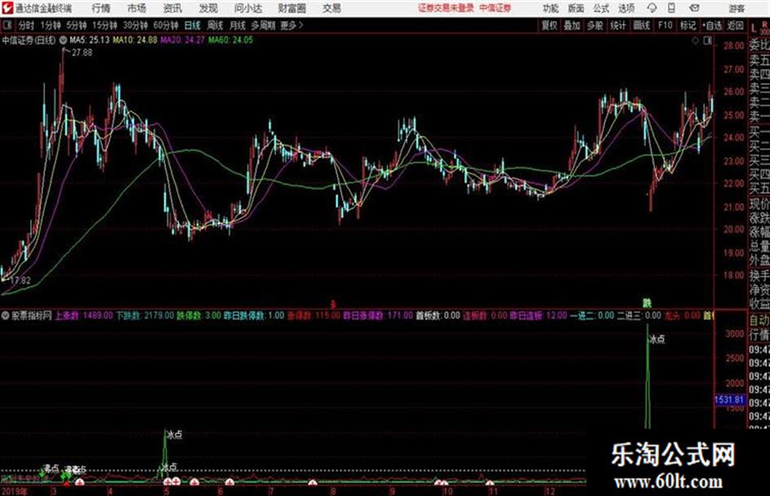The height and width of the screenshot is (496, 770).
Task: Click the green 跌 marker on the main chart
Action: 648,303
